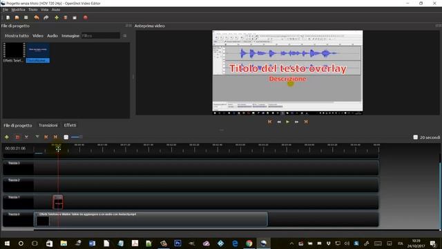Open the Aiuto menu
442x249 pixels.
pos(56,10)
